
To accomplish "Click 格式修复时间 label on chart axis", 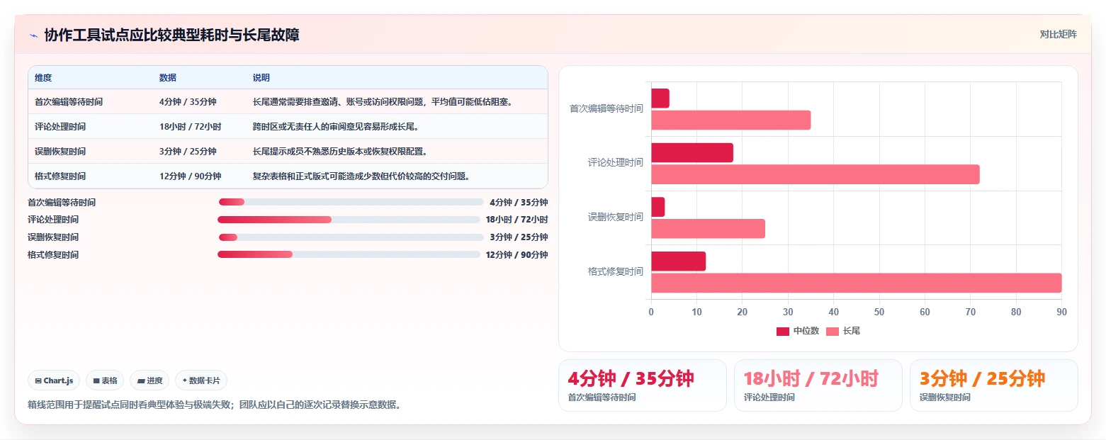I will 616,271.
